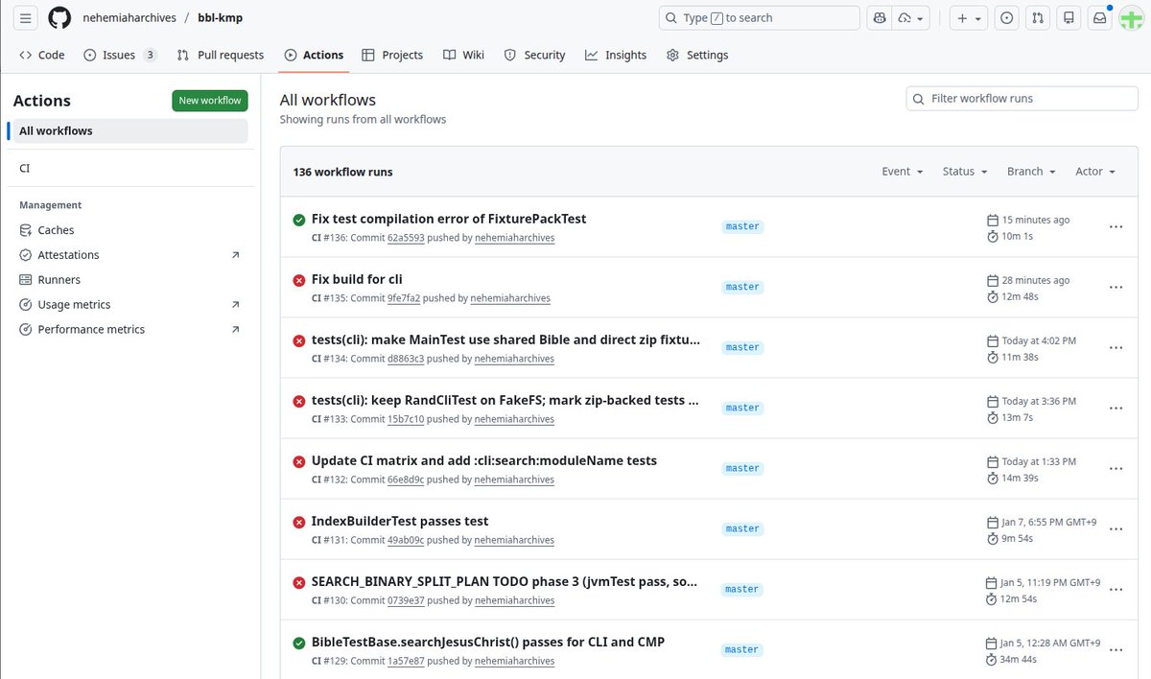This screenshot has height=679, width=1151.
Task: Open commit 62a5593 link
Action: click(x=406, y=238)
